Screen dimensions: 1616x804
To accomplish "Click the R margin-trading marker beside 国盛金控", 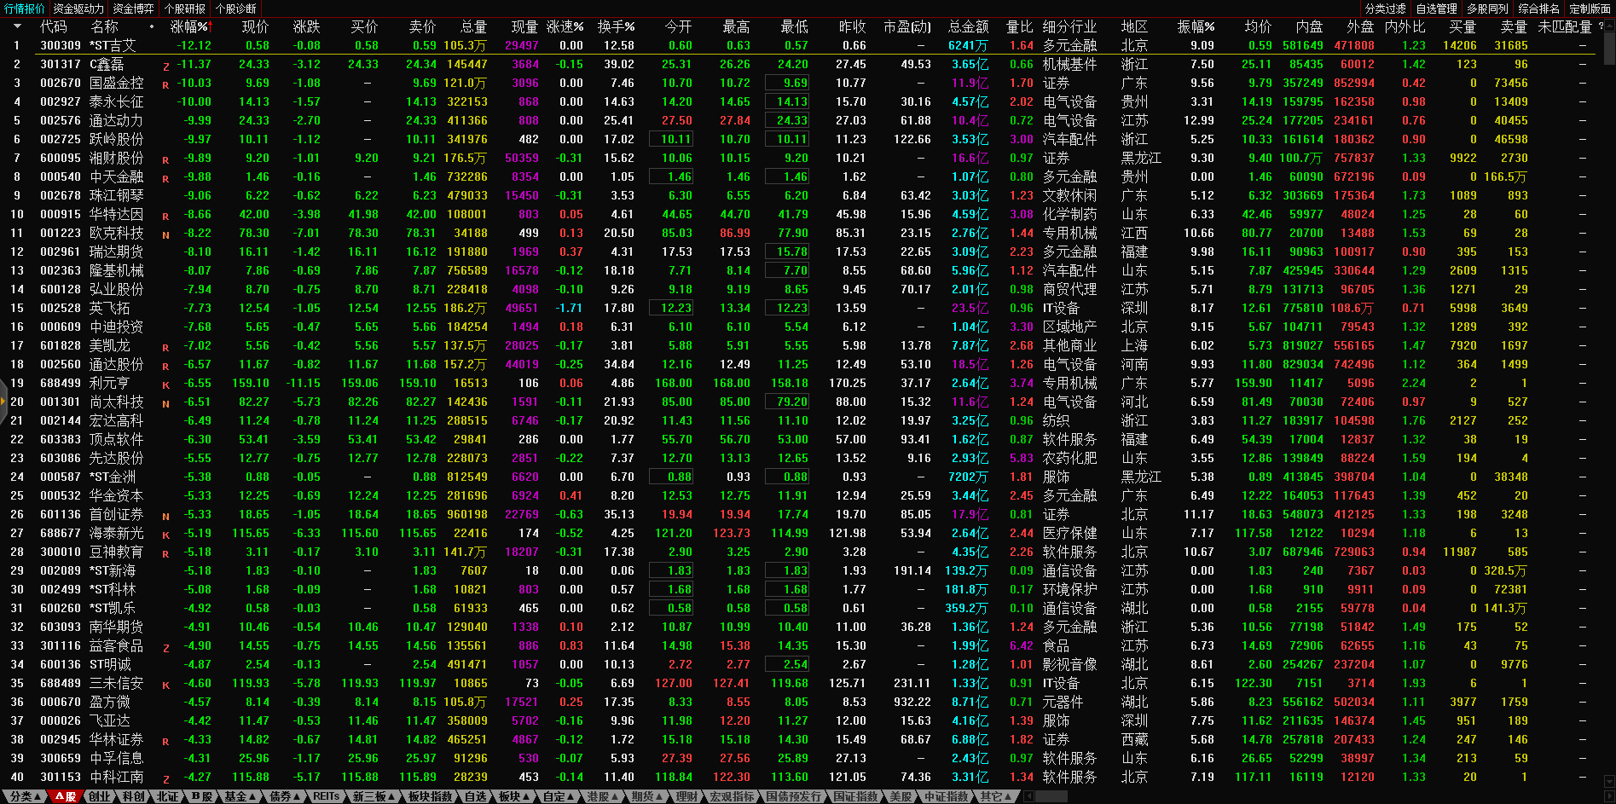I will [x=165, y=84].
